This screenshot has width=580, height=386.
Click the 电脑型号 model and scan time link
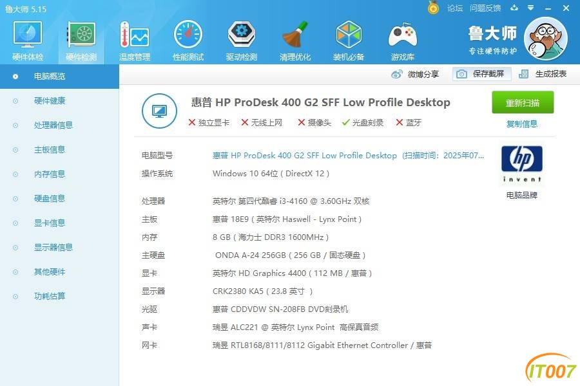pyautogui.click(x=348, y=156)
